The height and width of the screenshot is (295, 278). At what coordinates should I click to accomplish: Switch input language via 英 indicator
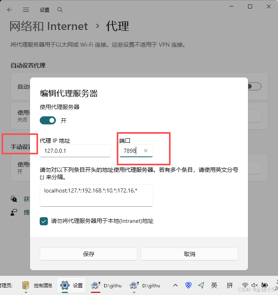pyautogui.click(x=214, y=285)
